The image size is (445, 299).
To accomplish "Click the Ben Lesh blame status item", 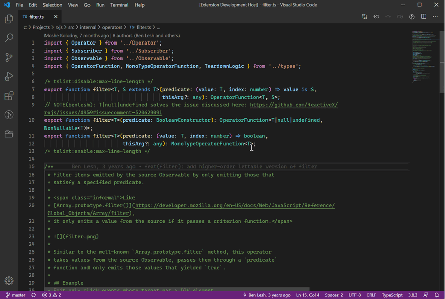I will (267, 295).
